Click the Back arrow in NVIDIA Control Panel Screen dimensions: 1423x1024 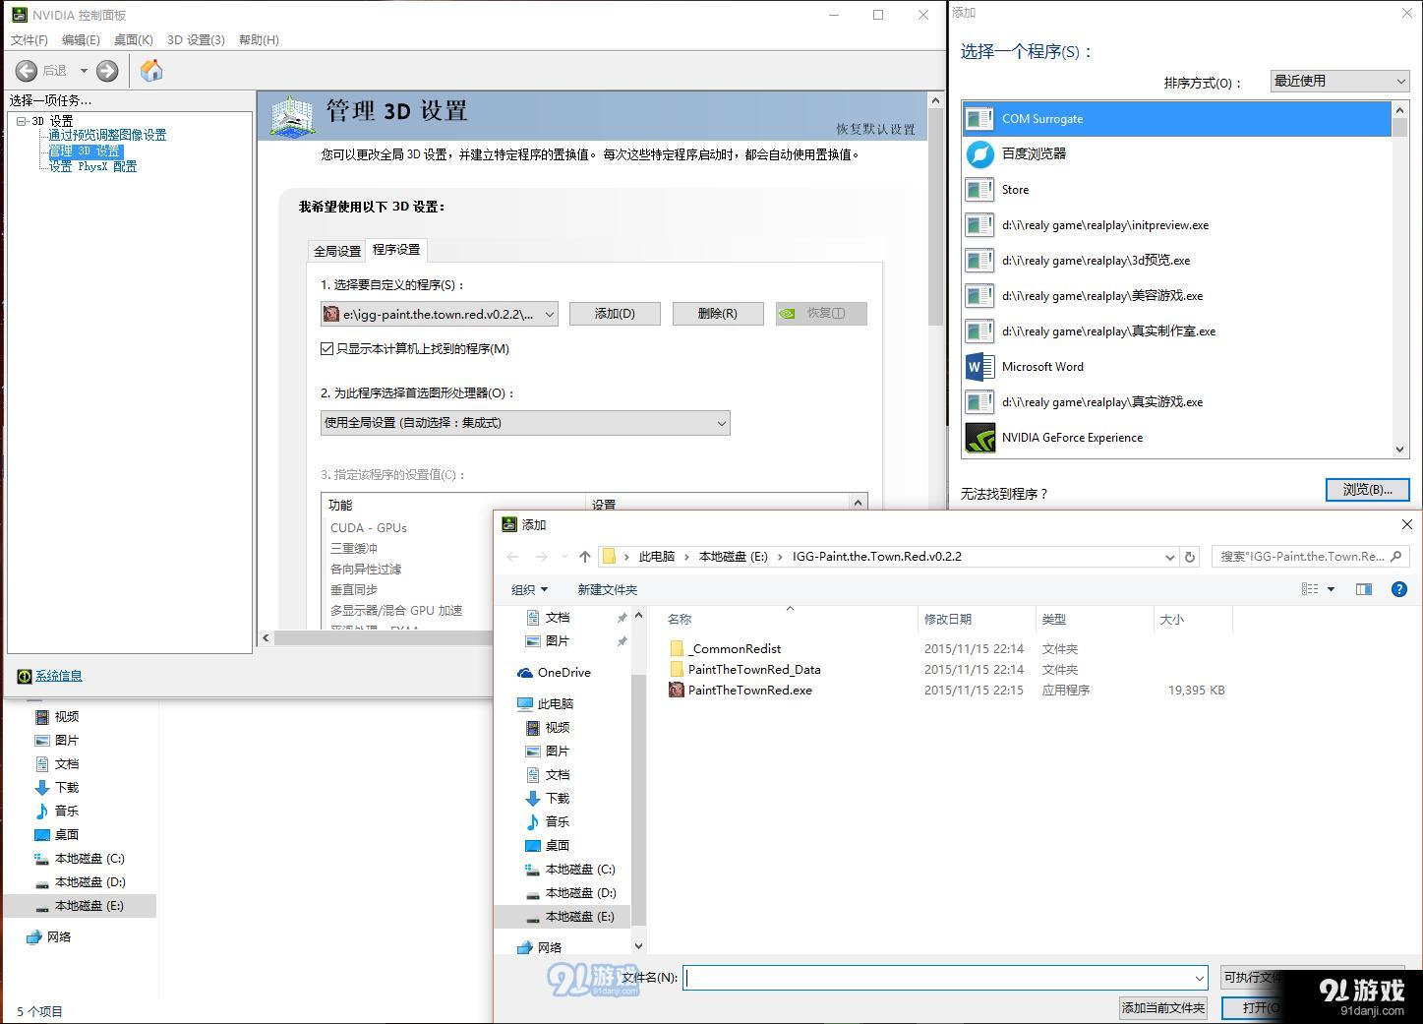pos(27,71)
